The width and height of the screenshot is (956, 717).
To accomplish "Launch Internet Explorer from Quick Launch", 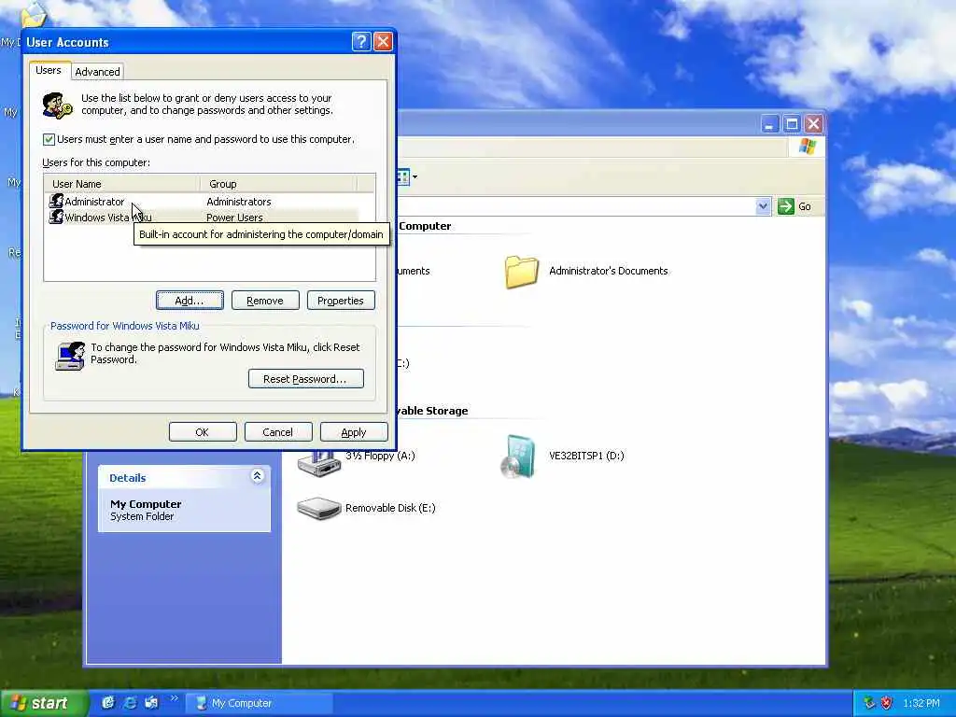I will pyautogui.click(x=130, y=702).
